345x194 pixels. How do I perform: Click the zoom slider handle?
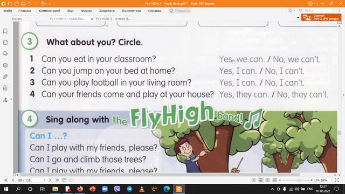(x=299, y=180)
